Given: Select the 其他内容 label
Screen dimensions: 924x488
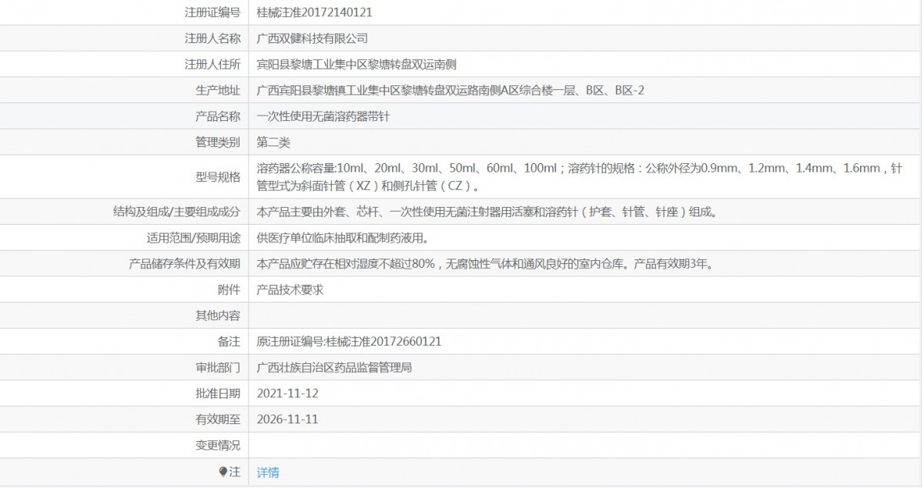Looking at the screenshot, I should [218, 316].
